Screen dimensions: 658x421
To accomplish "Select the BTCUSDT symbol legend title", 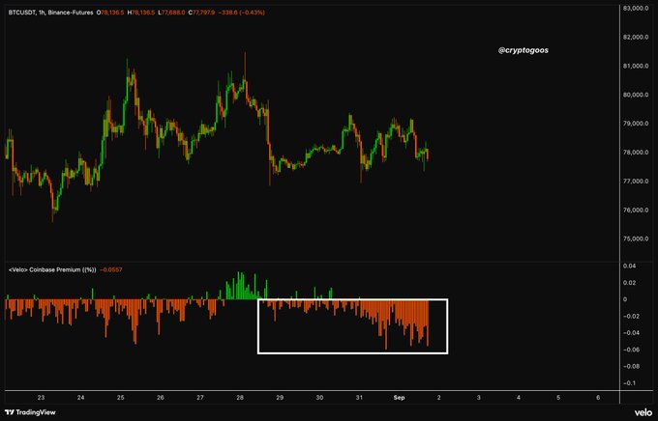I will click(x=50, y=13).
